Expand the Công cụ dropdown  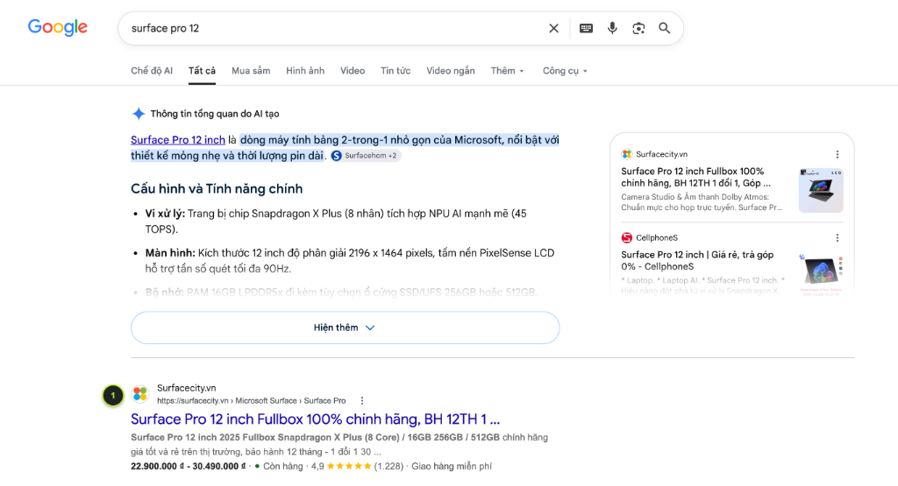coord(565,71)
